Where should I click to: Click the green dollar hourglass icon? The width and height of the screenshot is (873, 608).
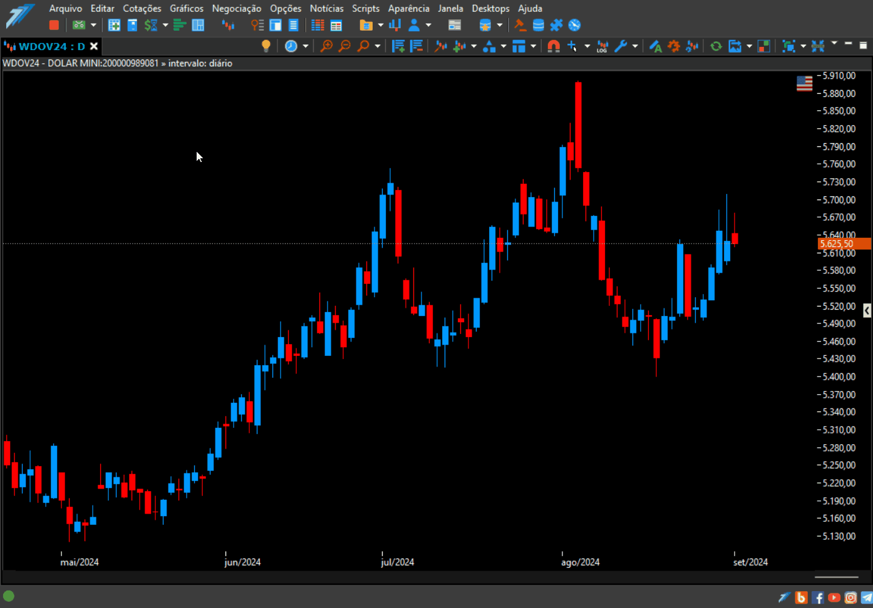tap(151, 25)
